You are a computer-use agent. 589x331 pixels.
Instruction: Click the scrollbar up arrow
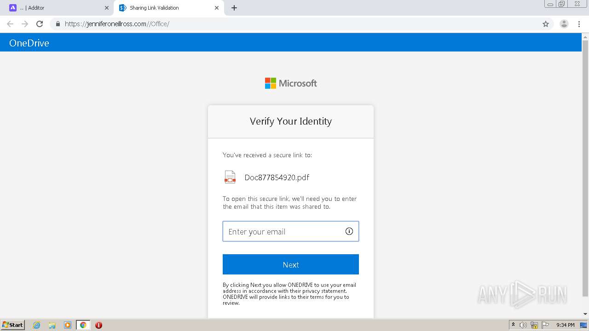pos(585,36)
